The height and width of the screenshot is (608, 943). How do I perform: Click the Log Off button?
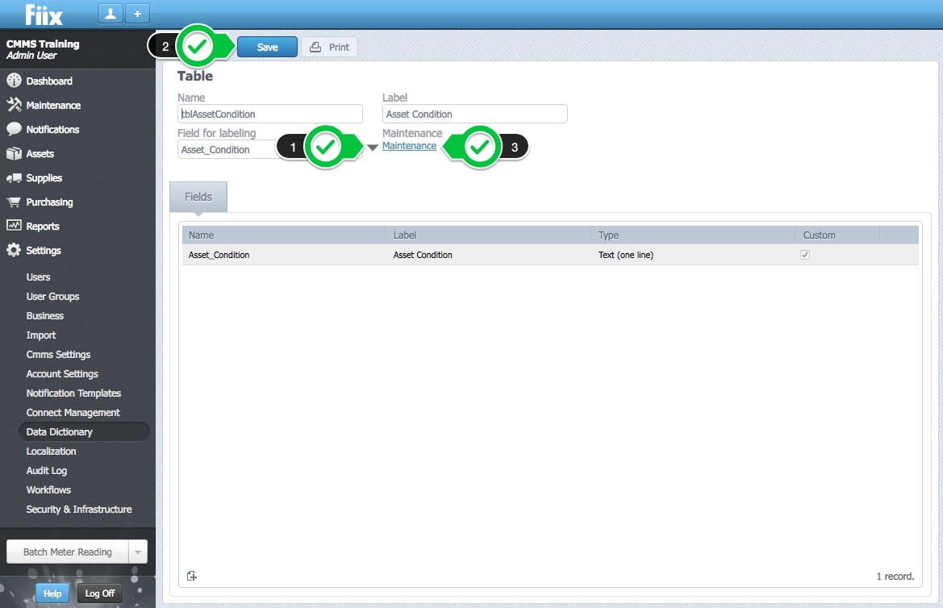click(100, 593)
